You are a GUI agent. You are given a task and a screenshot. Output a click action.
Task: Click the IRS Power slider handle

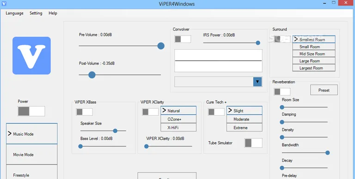(258, 43)
